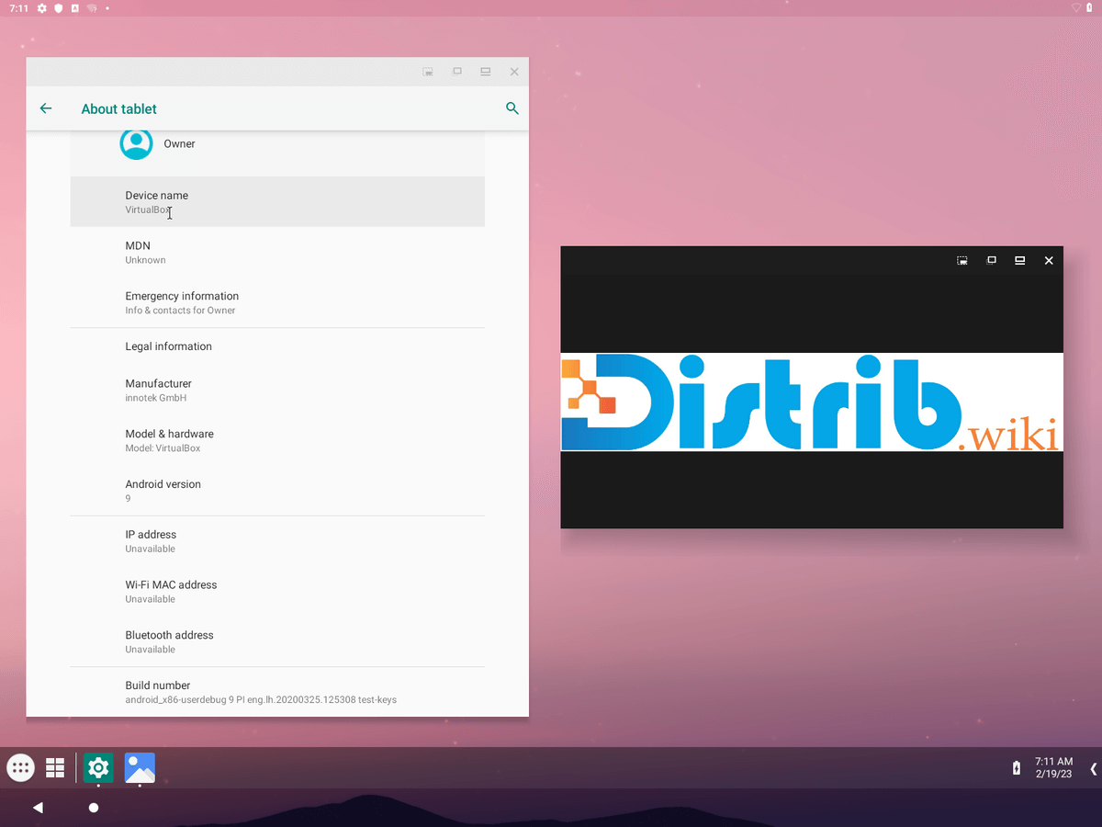Viewport: 1102px width, 827px height.
Task: Select the IP address entry
Action: [x=277, y=541]
